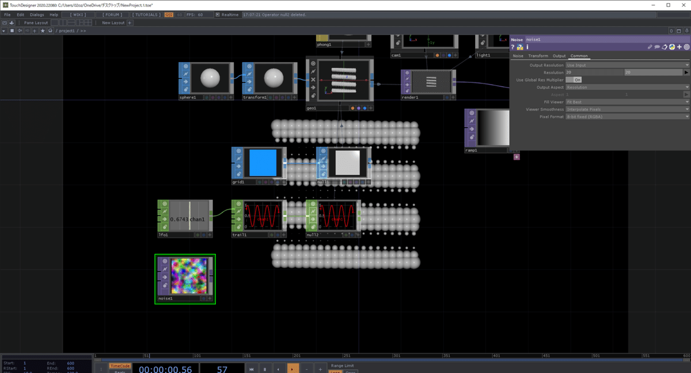Image resolution: width=691 pixels, height=373 pixels.
Task: Click the bookmark star icon in the path bar
Action: 43,31
